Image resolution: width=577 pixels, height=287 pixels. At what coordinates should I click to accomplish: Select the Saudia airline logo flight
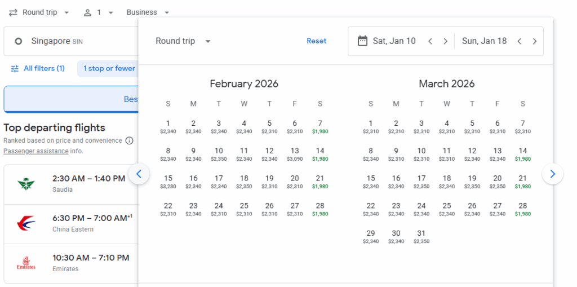pos(26,184)
